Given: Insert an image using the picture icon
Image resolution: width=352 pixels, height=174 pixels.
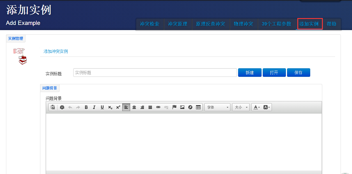Looking at the screenshot, I should [x=182, y=107].
